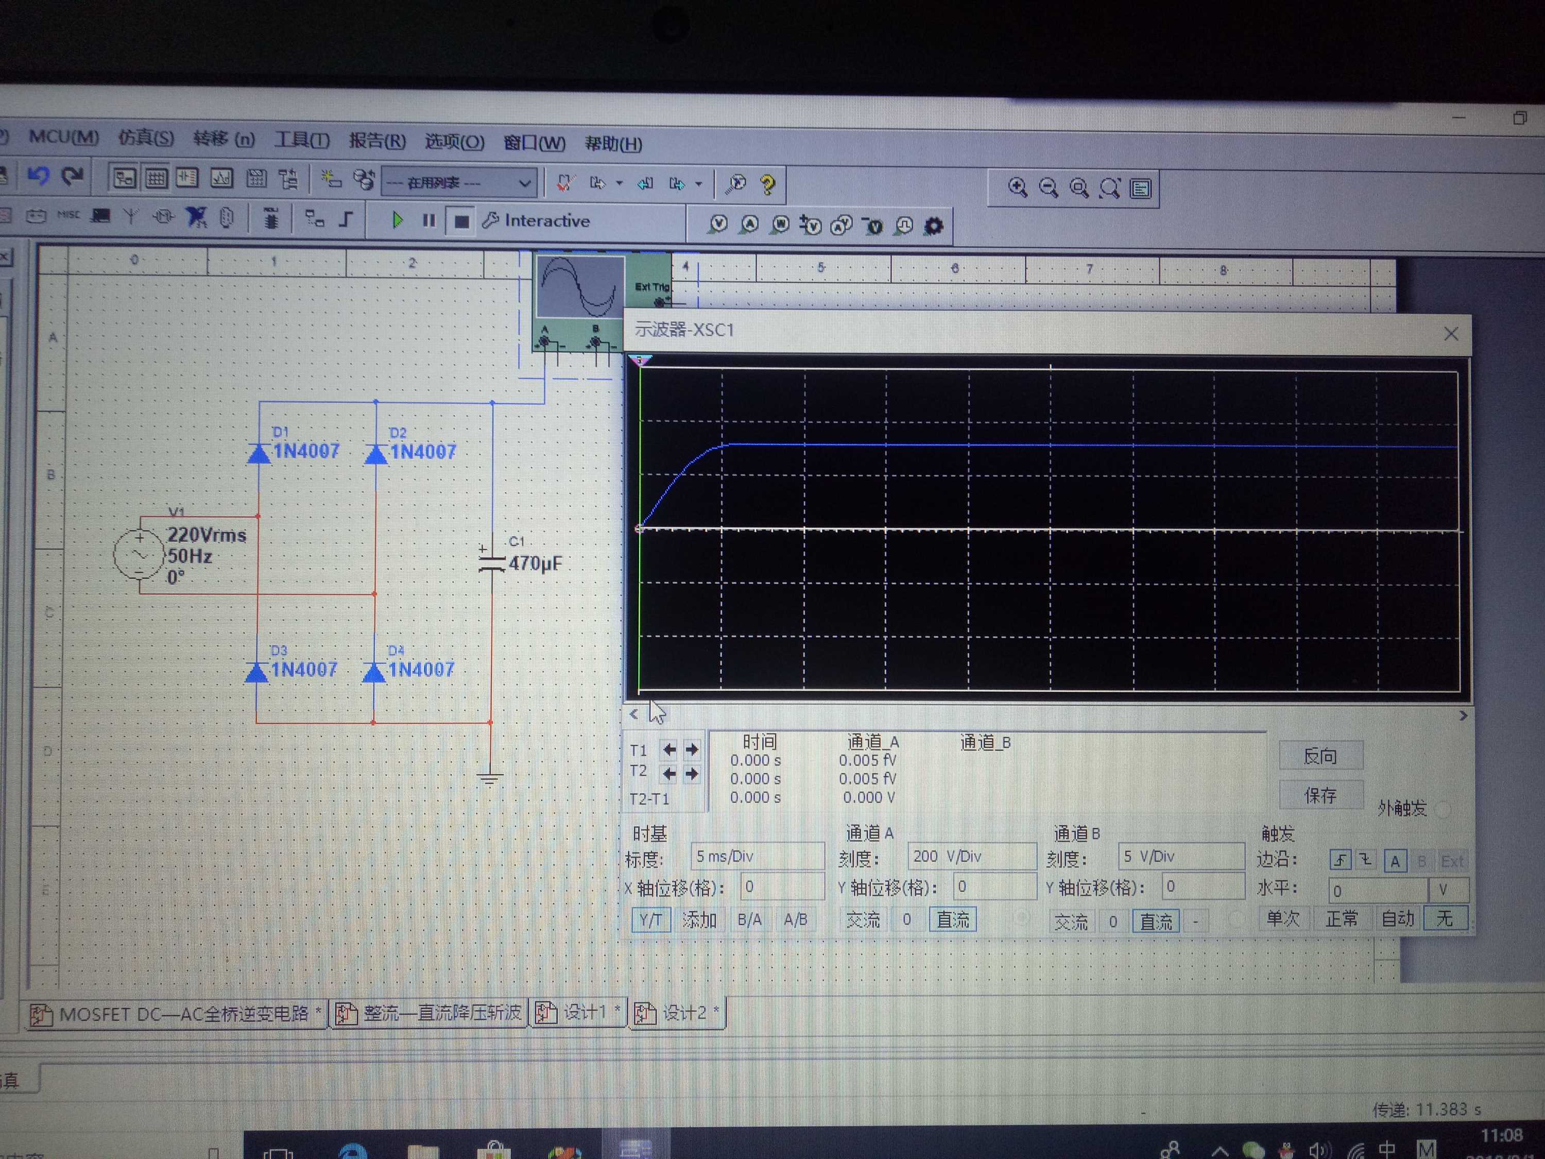Select Channel A DC coupling button

[952, 919]
